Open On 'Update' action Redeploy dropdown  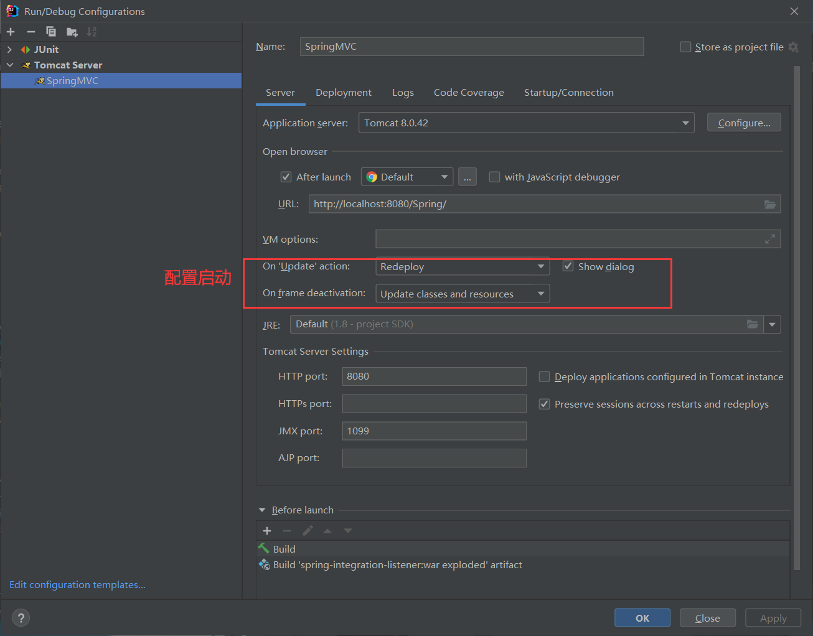pyautogui.click(x=463, y=266)
